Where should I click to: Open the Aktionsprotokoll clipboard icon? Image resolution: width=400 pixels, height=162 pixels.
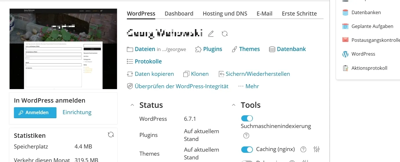click(345, 68)
